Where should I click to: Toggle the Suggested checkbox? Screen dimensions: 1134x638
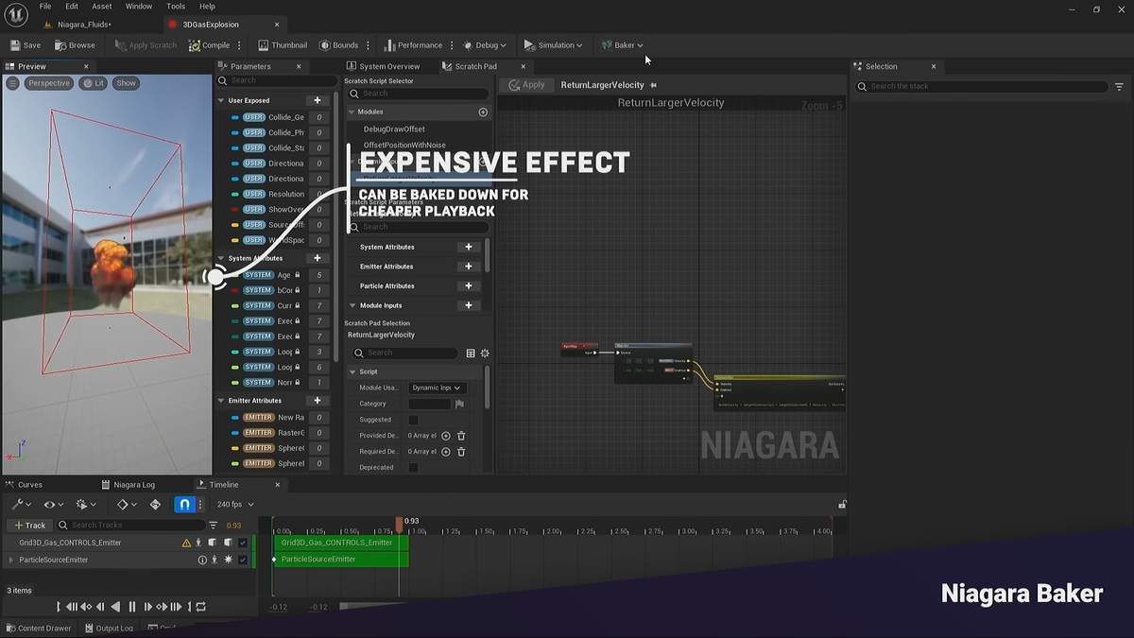(x=413, y=420)
